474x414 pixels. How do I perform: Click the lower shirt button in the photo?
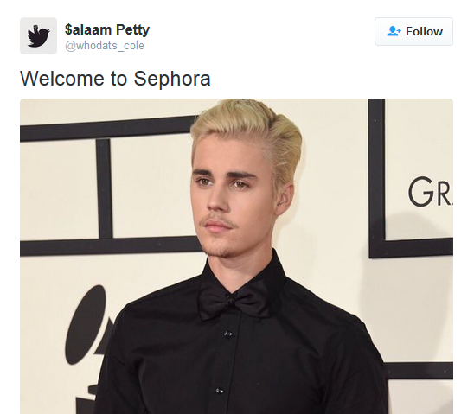pyautogui.click(x=220, y=391)
